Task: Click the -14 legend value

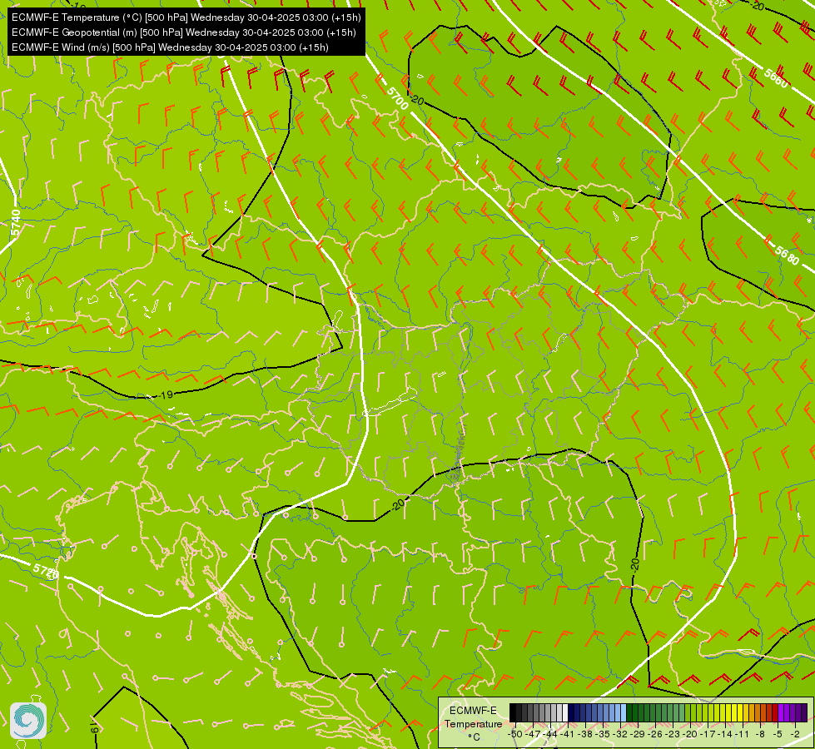Action: tap(725, 734)
